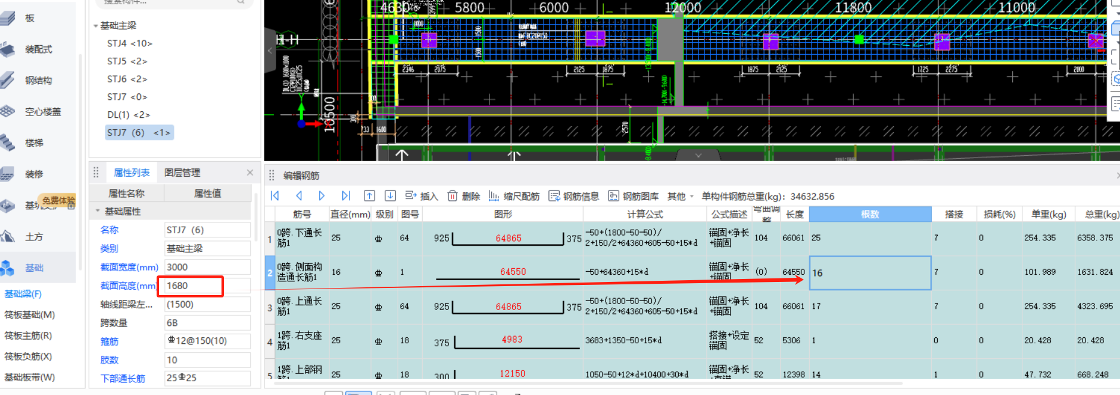Go to previous rebar row

(x=299, y=196)
